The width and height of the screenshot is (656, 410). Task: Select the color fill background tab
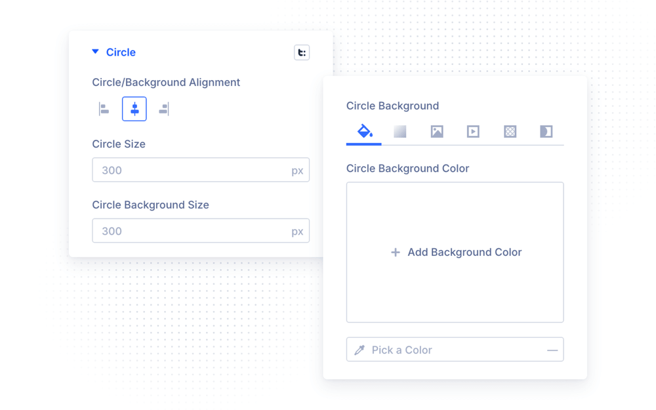tap(364, 132)
